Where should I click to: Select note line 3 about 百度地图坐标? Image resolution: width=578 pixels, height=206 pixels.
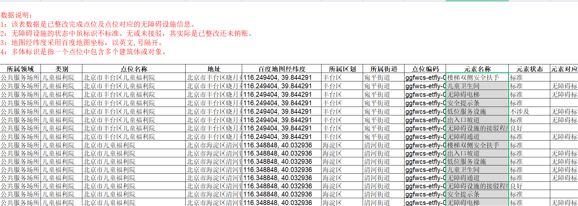point(82,43)
